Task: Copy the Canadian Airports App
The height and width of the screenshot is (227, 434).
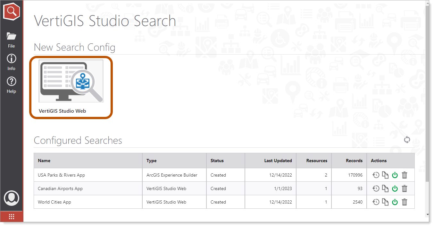Action: (x=385, y=188)
